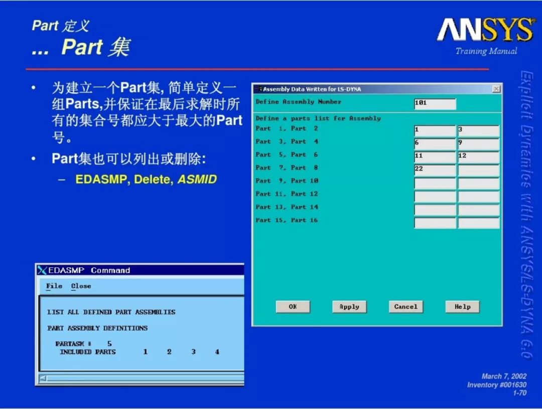542x409 pixels.
Task: Click the 'EDASMP, Delete, ASMID' command text
Action: point(146,179)
